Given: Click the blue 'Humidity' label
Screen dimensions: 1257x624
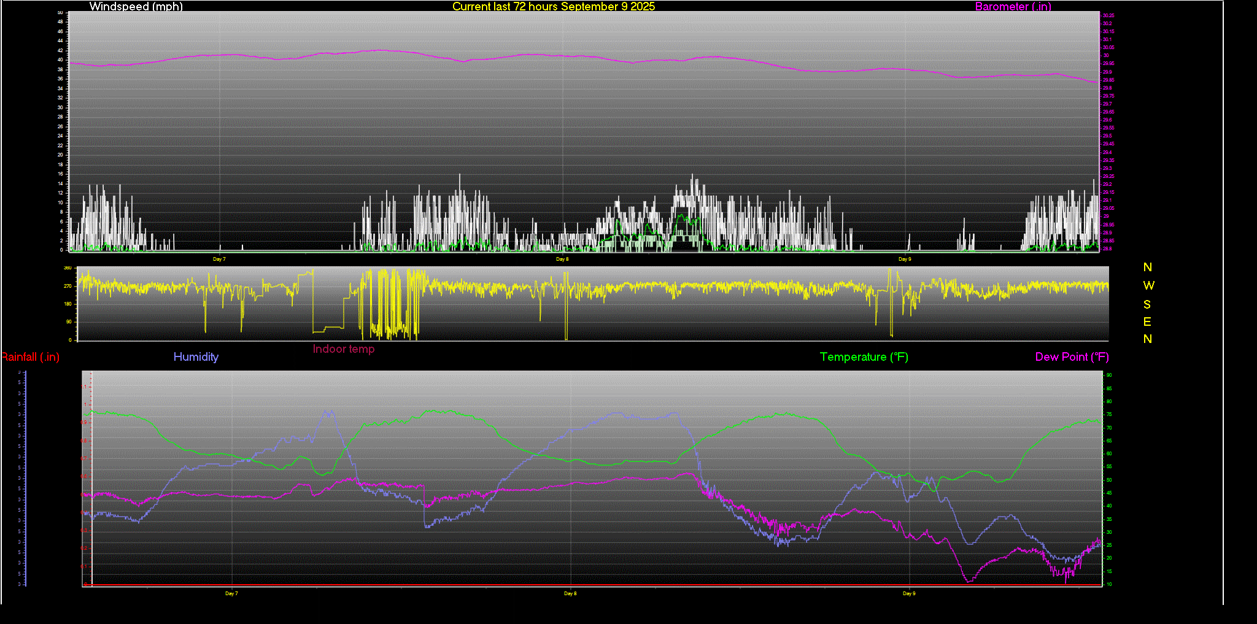Looking at the screenshot, I should [196, 356].
